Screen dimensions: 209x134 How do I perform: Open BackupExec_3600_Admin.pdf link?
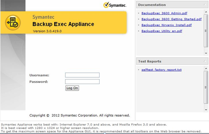pyautogui.click(x=164, y=13)
